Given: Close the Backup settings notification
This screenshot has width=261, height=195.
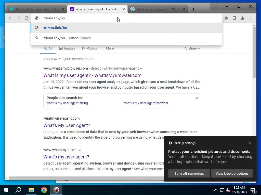Looking at the screenshot, I should point(250,143).
